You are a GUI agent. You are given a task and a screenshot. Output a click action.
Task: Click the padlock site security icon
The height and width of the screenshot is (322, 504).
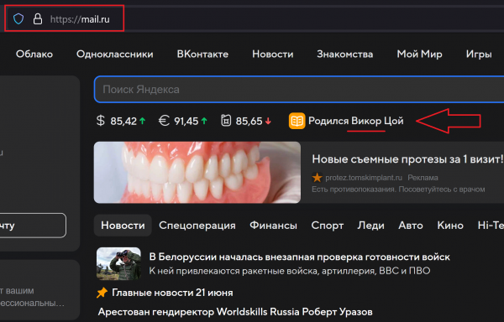[x=38, y=19]
